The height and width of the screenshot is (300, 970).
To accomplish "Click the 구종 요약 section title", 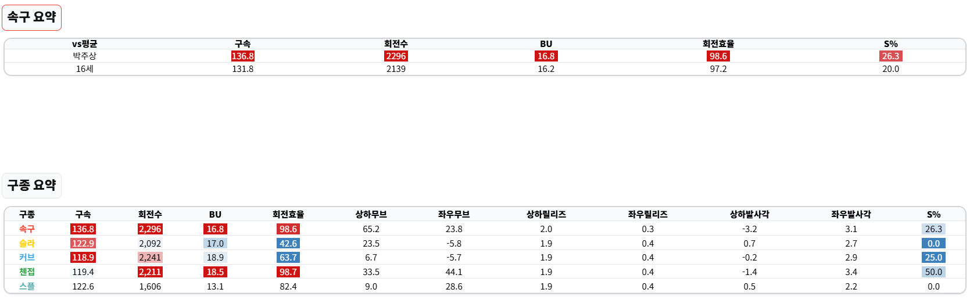I will [31, 185].
